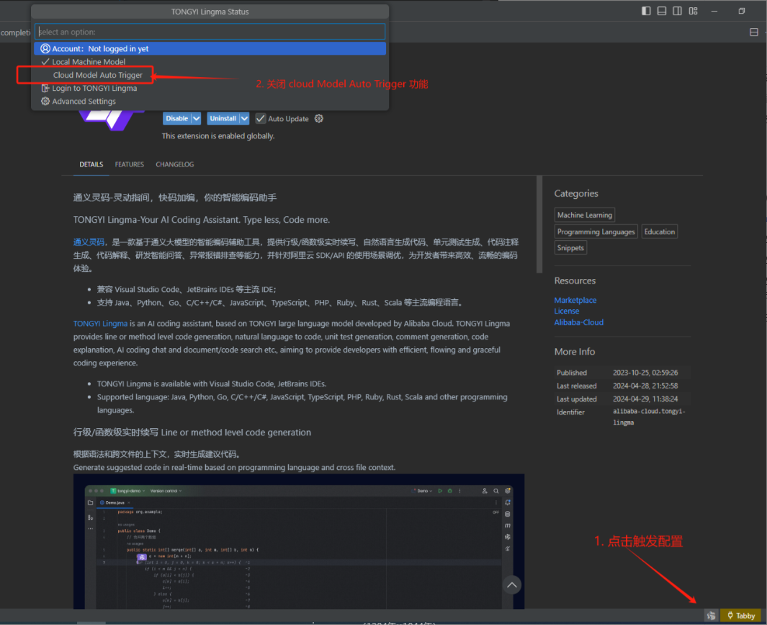
Task: Toggle the bottom panel layout icon
Action: point(661,11)
